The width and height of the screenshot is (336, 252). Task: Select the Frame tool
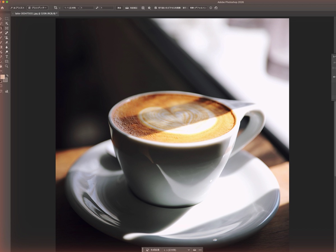click(x=7, y=28)
